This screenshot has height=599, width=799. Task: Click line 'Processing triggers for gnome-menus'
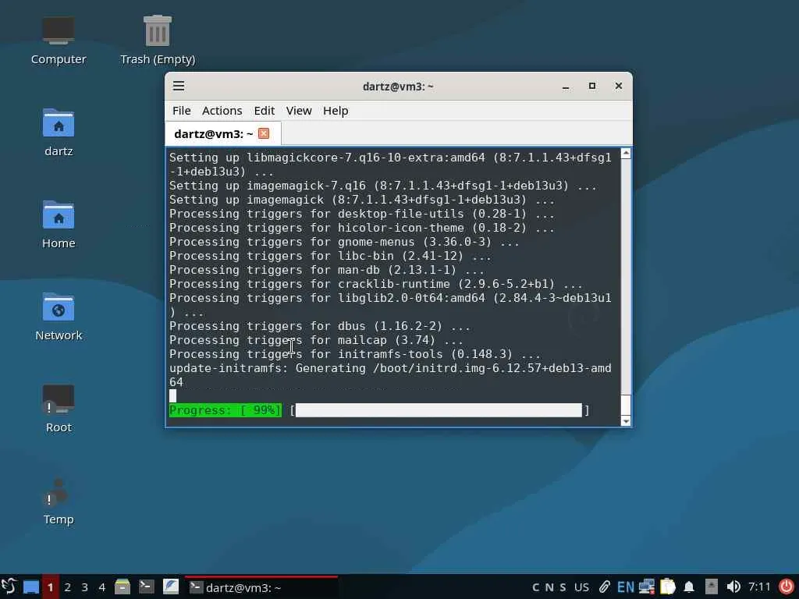click(344, 242)
